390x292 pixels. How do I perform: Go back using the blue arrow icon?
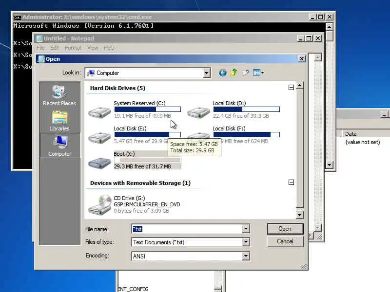223,73
